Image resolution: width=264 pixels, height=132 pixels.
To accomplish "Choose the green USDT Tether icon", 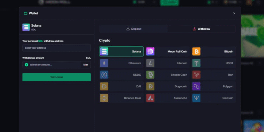I will (x=196, y=63).
